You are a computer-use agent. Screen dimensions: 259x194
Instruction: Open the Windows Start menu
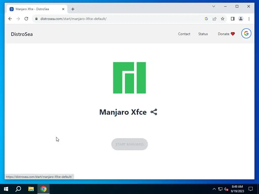click(x=6, y=189)
